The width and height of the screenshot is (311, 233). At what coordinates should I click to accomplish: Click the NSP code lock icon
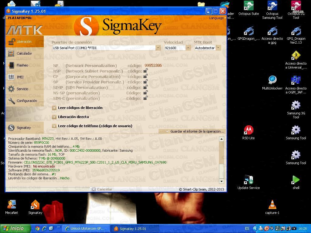click(x=145, y=71)
